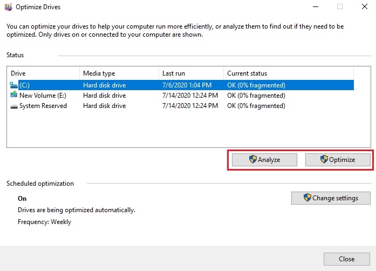376x271 pixels.
Task: Sort by the Last run column header
Action: [x=191, y=73]
